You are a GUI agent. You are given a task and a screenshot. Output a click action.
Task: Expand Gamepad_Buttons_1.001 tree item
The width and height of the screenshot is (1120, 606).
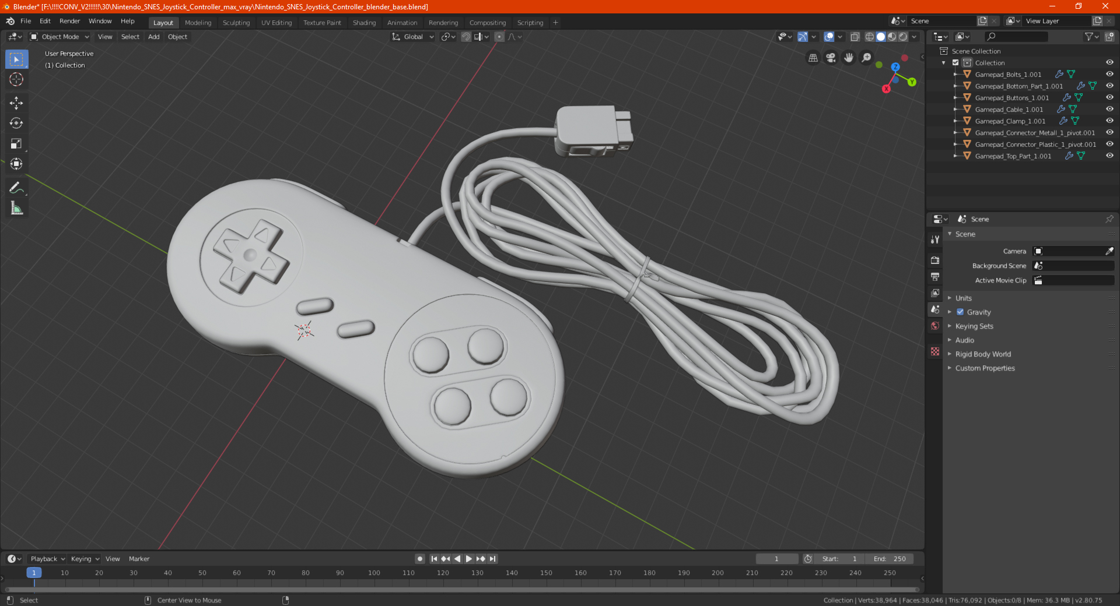click(955, 97)
